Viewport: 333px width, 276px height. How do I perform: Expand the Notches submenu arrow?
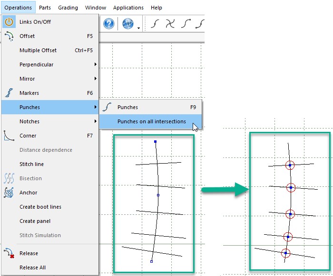(95, 121)
